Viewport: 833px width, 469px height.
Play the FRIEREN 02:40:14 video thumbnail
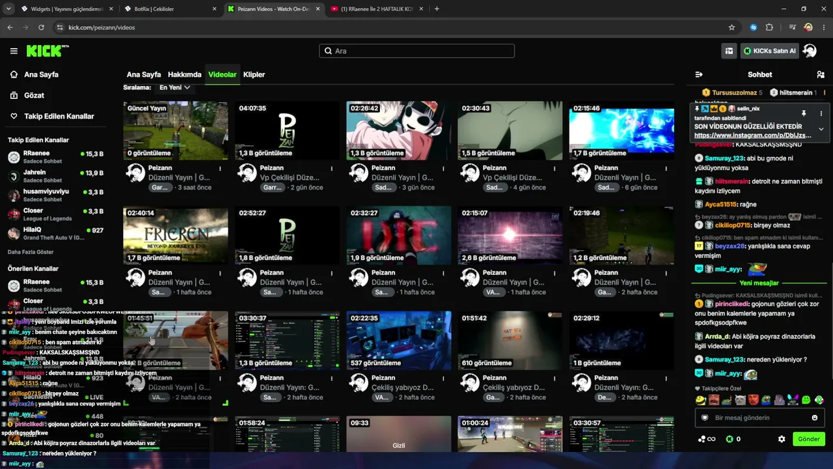click(x=176, y=235)
